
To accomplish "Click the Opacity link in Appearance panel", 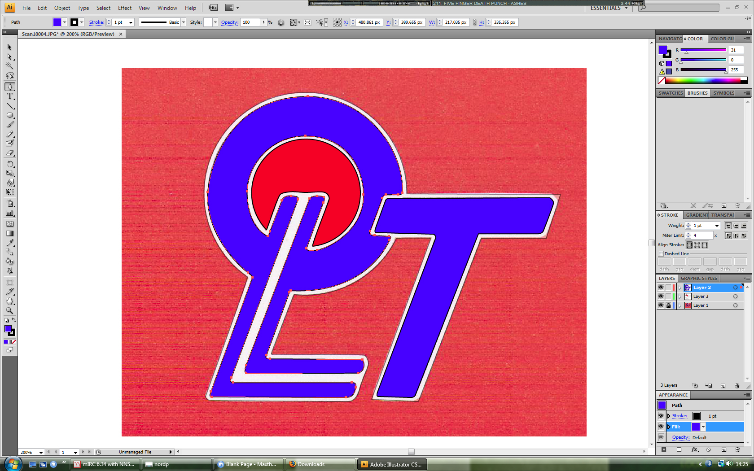I will [681, 437].
